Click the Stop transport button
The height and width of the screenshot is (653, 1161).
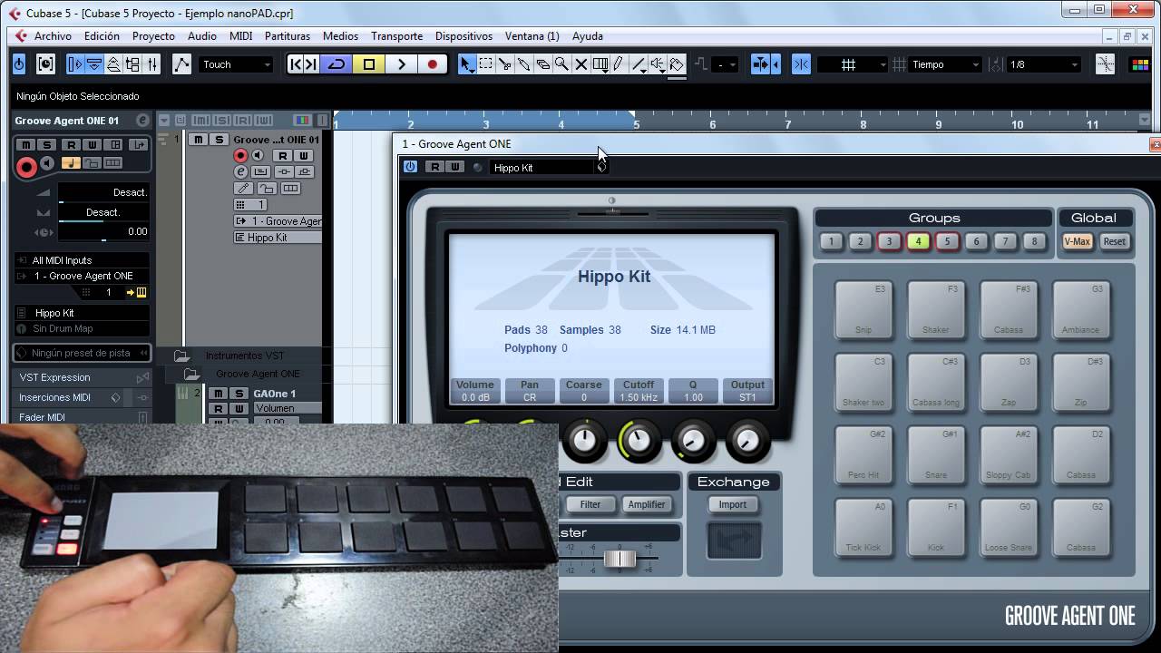(369, 64)
